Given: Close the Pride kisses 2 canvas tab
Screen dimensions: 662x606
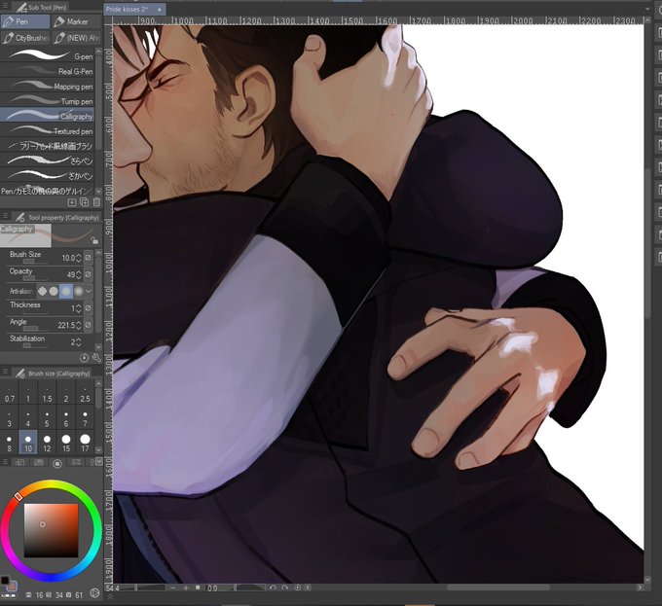Looking at the screenshot, I should coord(159,10).
